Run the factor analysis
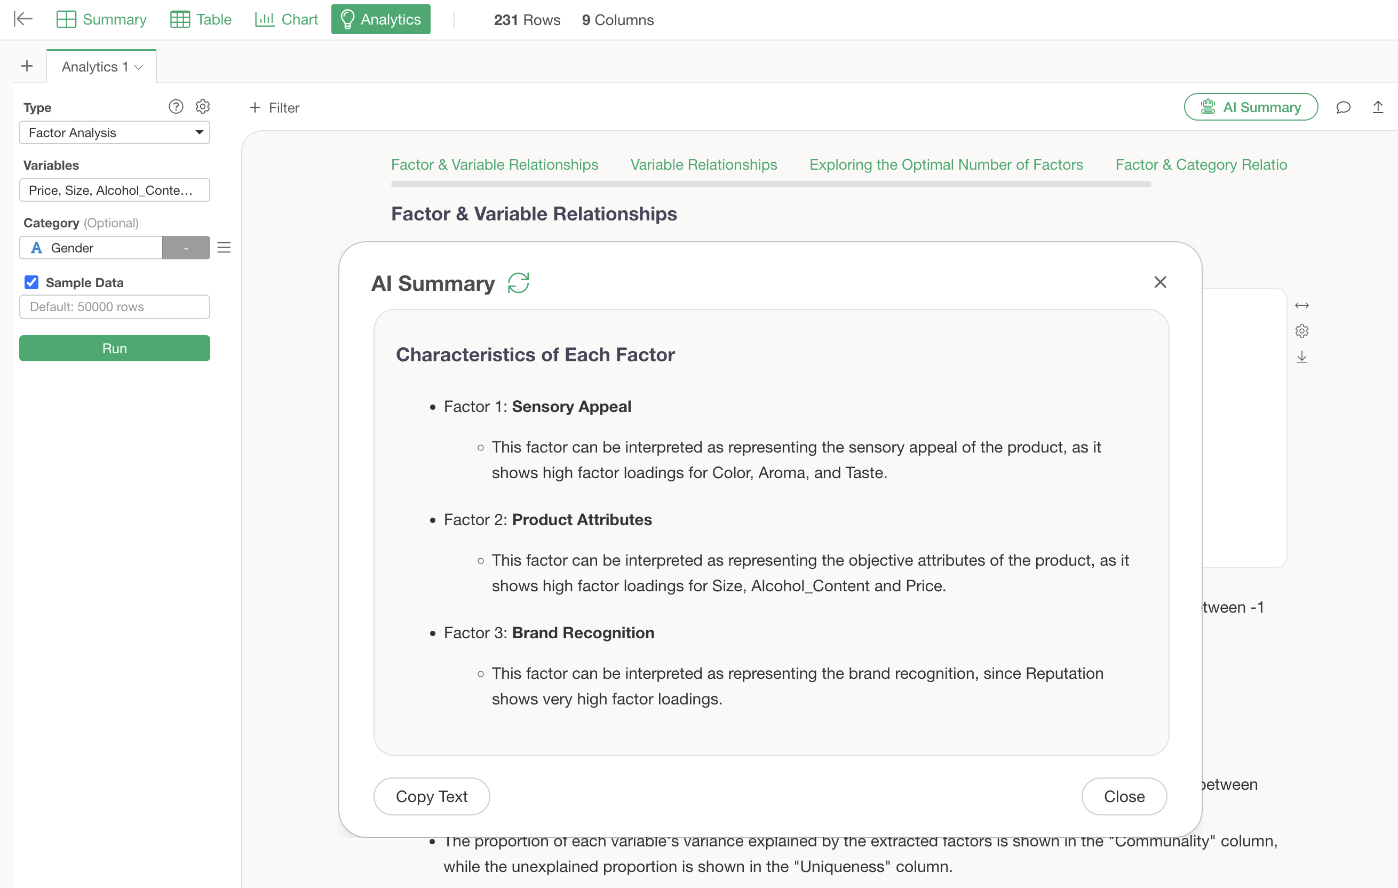Screen dimensions: 1398x888 (x=114, y=348)
